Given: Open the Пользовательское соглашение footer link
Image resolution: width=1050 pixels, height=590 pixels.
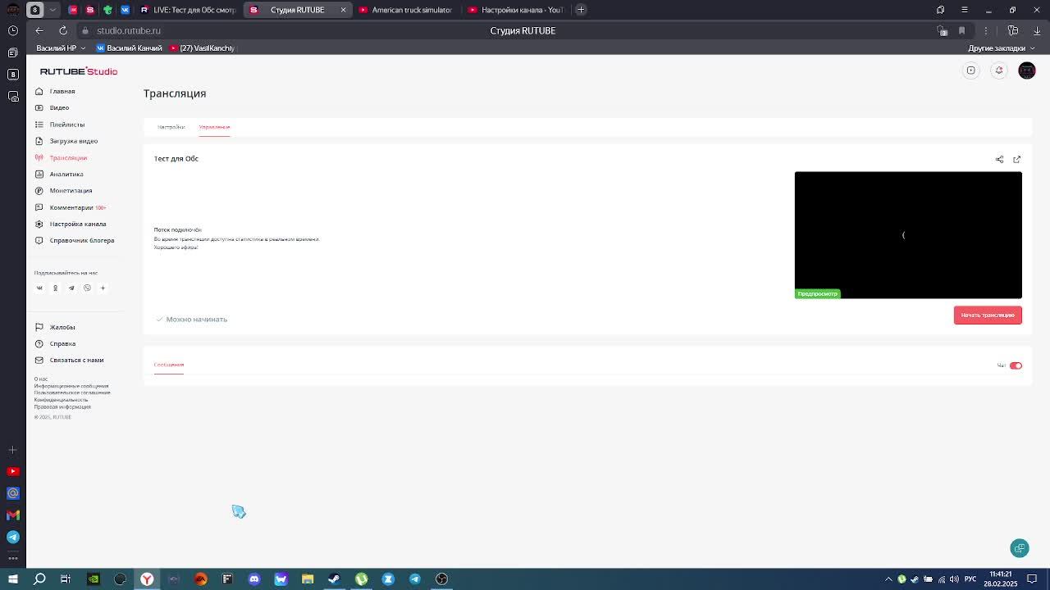Looking at the screenshot, I should click(72, 393).
